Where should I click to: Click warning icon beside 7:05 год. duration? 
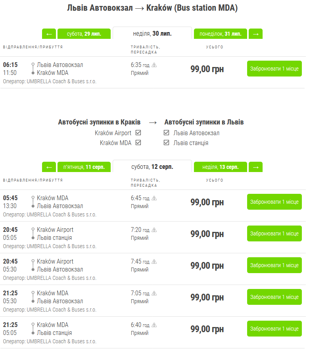pos(154,293)
